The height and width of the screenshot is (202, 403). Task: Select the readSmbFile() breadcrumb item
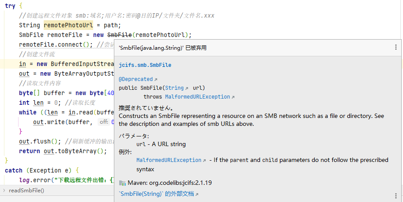tap(26, 191)
